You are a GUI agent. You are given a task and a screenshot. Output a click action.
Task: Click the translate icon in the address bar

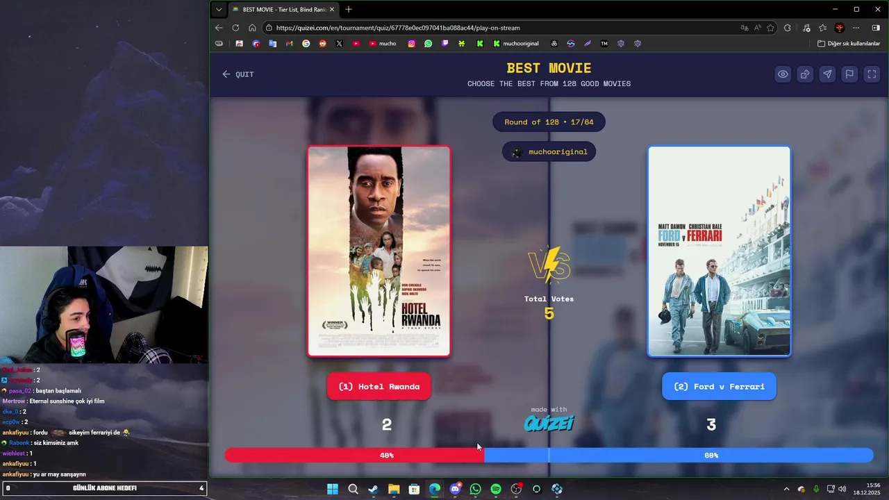click(x=745, y=28)
